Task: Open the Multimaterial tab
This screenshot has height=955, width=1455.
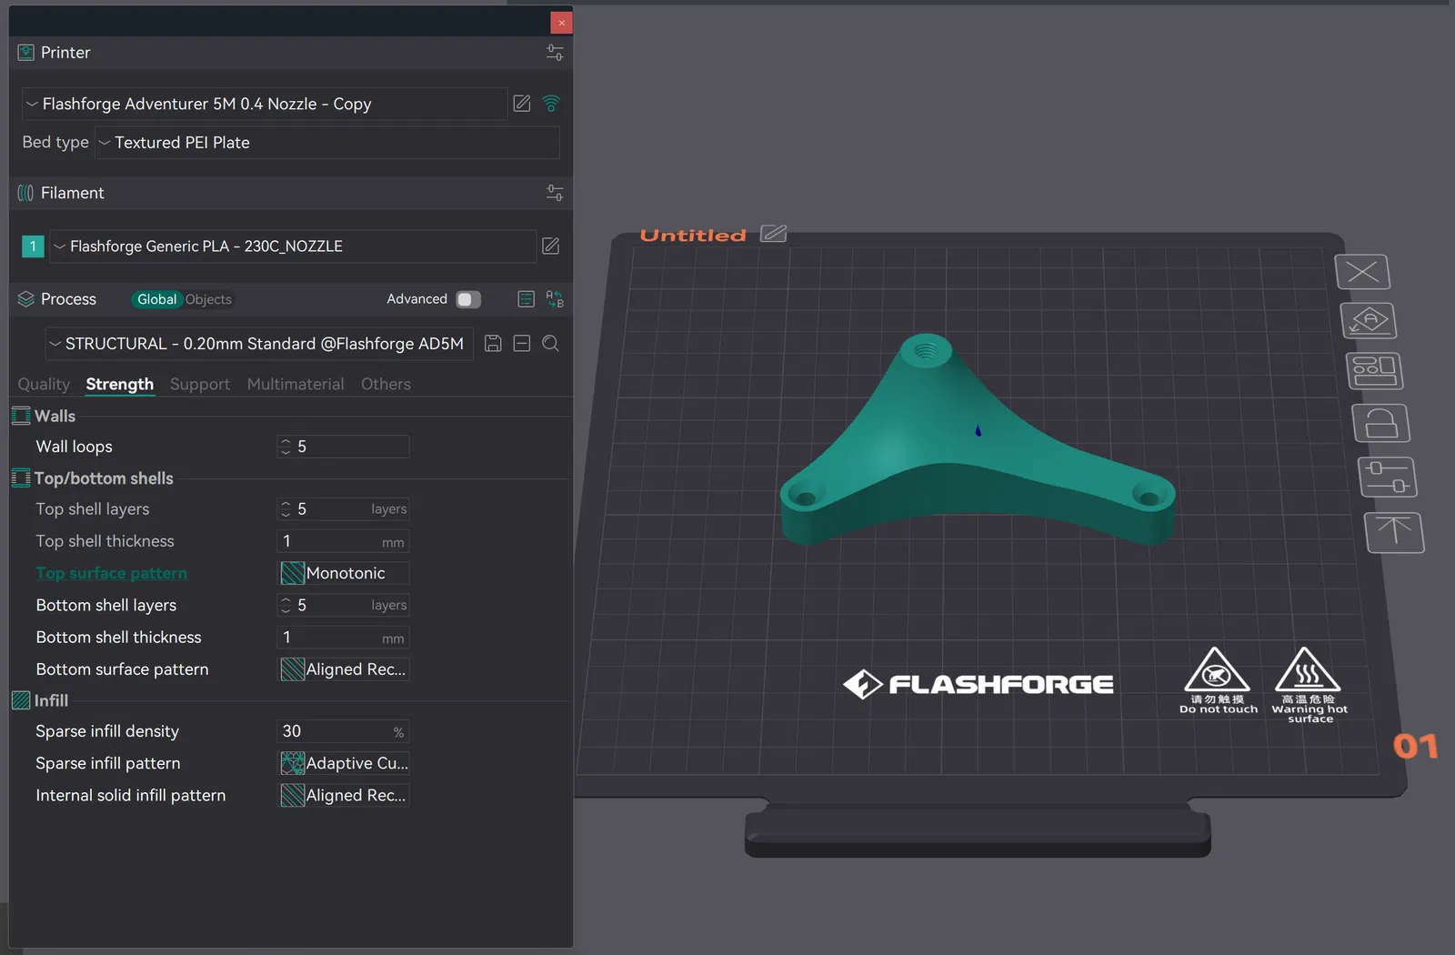Action: [x=296, y=384]
